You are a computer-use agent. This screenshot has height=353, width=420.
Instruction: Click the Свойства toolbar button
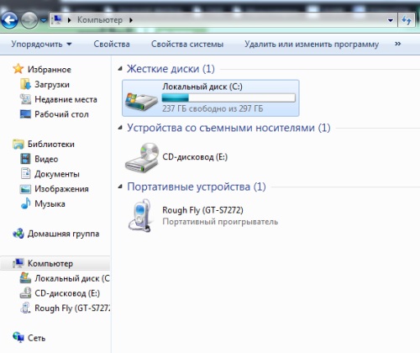(x=112, y=45)
